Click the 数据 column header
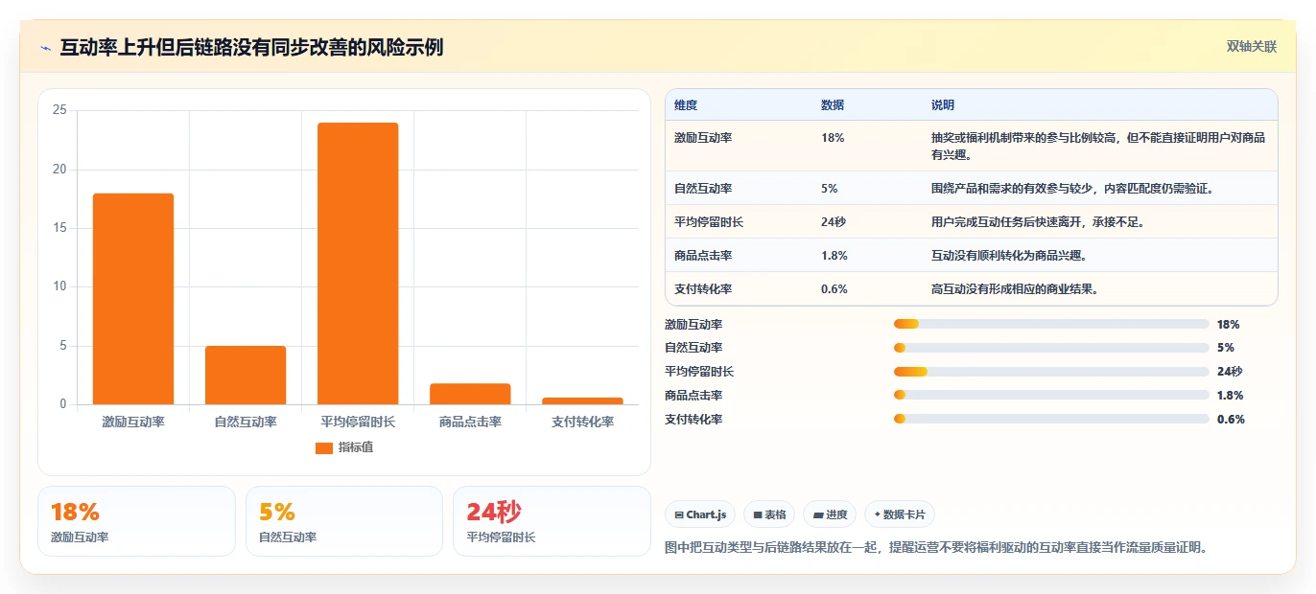Viewport: 1316px width, 594px height. (x=833, y=104)
